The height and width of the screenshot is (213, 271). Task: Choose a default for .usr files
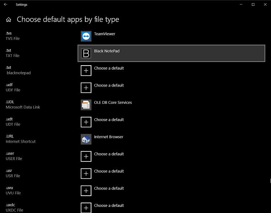pos(171,174)
